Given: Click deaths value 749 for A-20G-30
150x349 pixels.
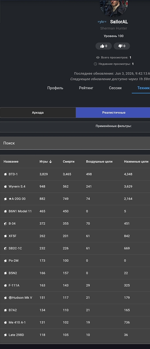Looking at the screenshot, I should click(x=66, y=199).
